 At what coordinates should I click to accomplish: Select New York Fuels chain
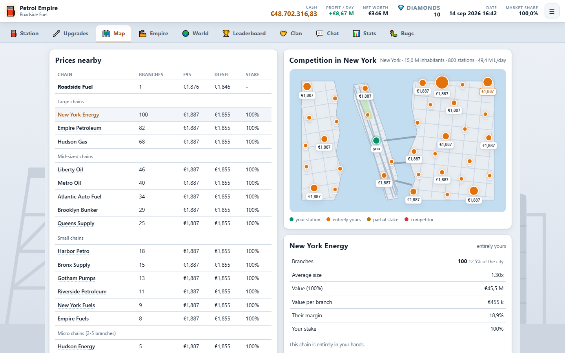click(76, 305)
